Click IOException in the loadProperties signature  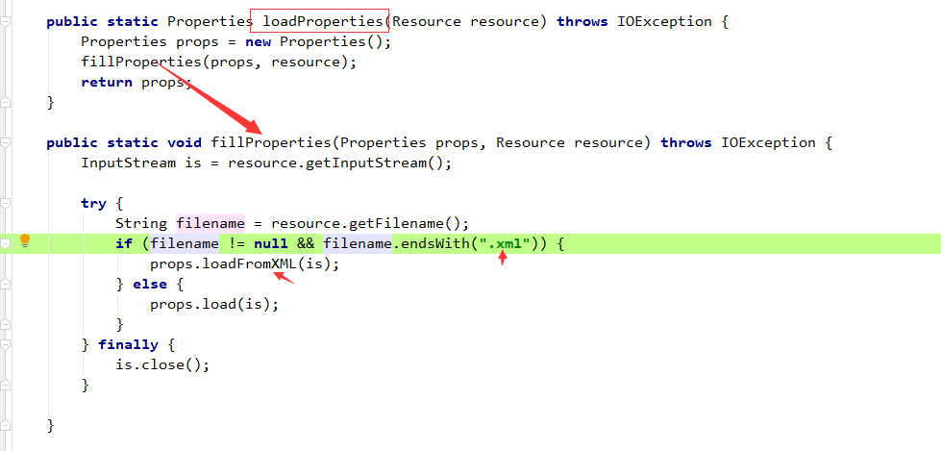pyautogui.click(x=664, y=21)
